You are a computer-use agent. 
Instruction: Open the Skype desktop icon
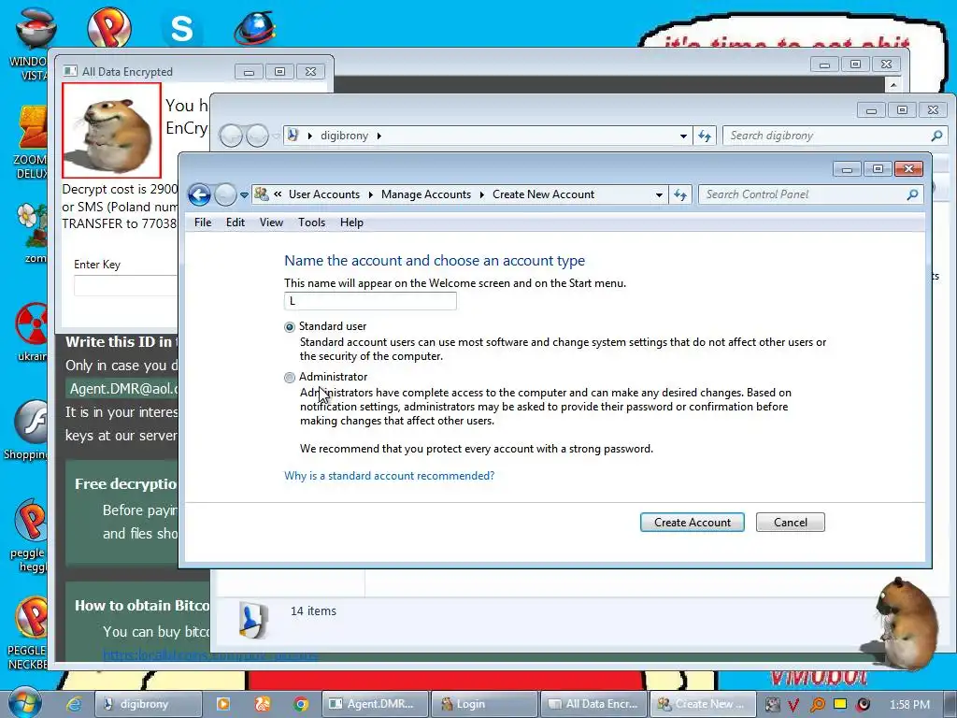coord(181,29)
